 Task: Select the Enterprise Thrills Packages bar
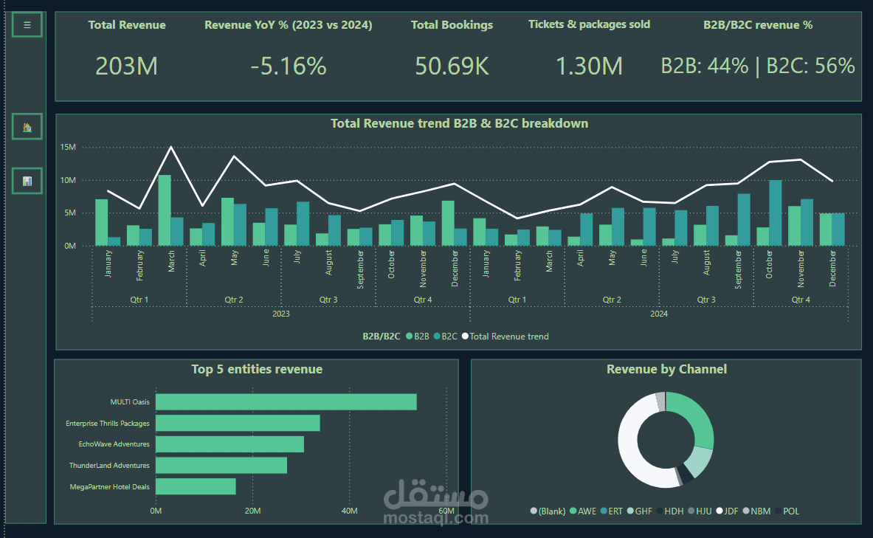click(238, 424)
